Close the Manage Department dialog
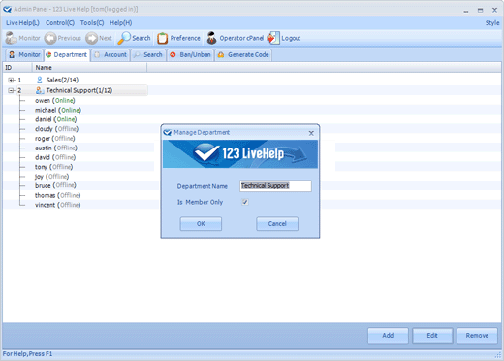504x361 pixels. tap(311, 133)
